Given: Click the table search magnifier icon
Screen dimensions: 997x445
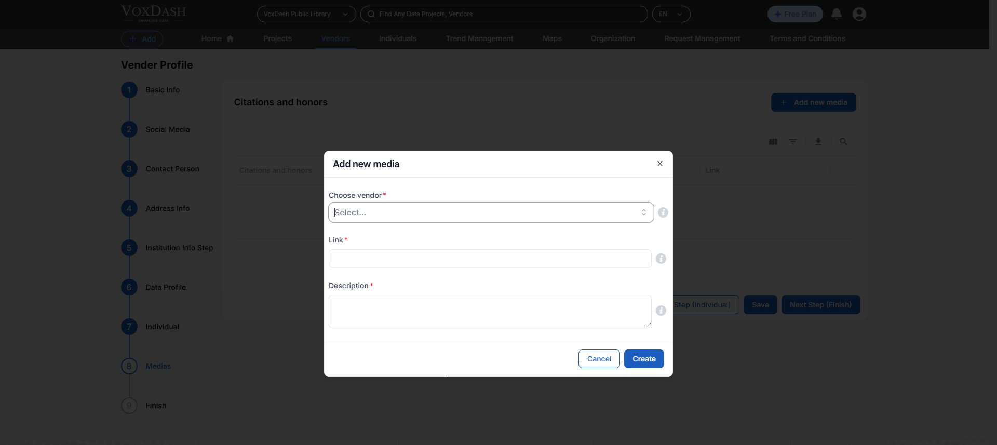Looking at the screenshot, I should 843,142.
